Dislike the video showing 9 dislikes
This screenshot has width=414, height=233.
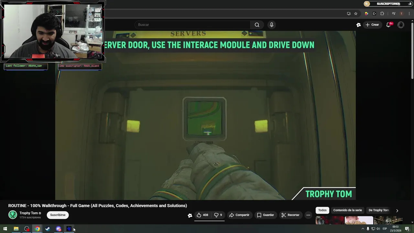(x=218, y=215)
